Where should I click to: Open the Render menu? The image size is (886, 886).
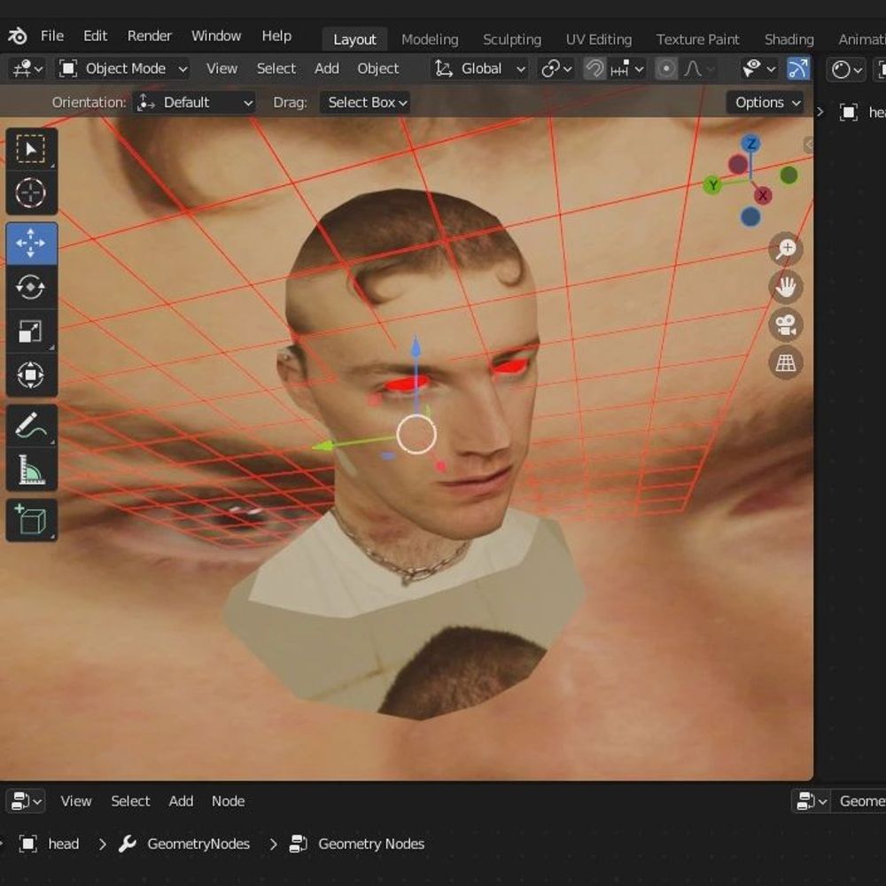(x=149, y=36)
